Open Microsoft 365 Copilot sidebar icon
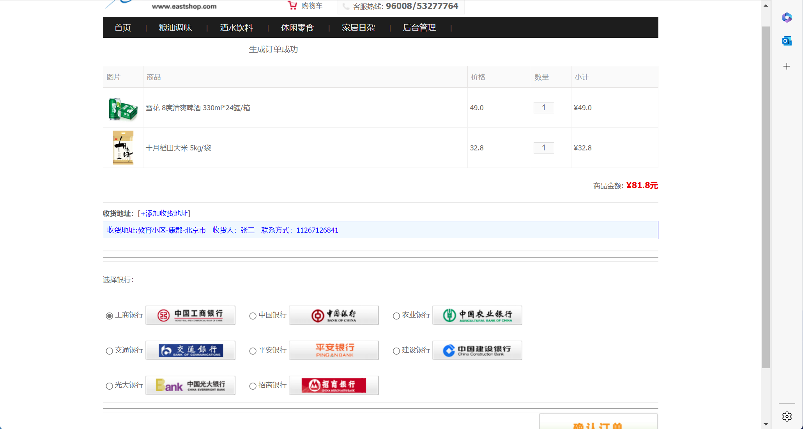Screen dimensions: 803x429 [787, 18]
